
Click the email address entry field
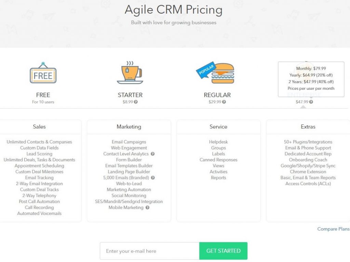(x=149, y=251)
